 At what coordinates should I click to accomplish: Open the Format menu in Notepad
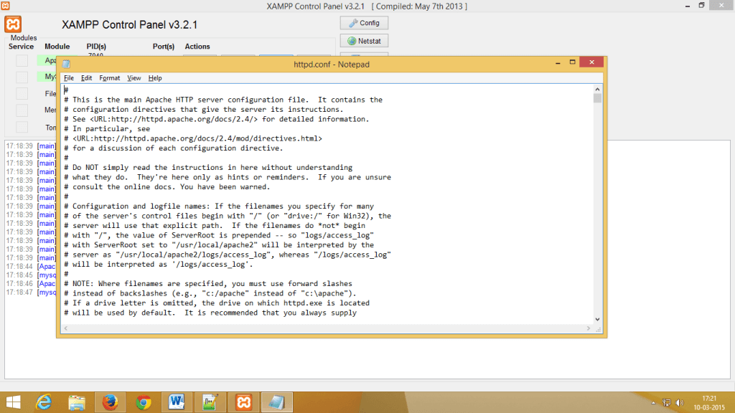click(x=110, y=78)
